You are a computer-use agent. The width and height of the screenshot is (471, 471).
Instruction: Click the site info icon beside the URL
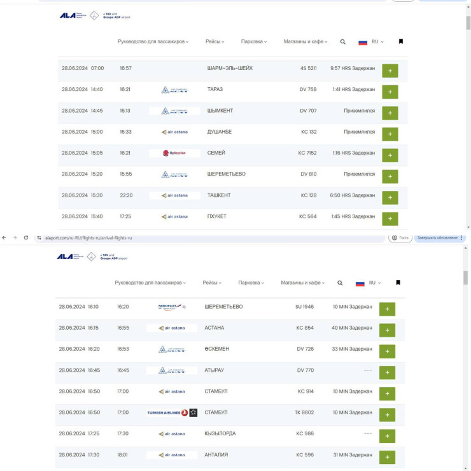pyautogui.click(x=39, y=237)
